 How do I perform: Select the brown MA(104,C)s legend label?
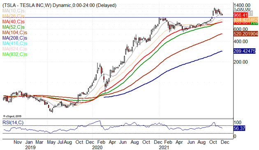click(15, 32)
